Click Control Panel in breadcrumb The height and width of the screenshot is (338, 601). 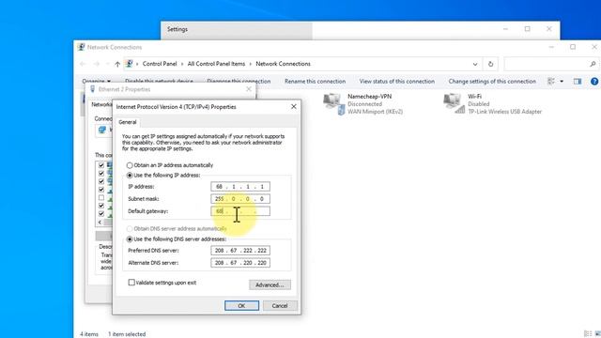point(160,64)
